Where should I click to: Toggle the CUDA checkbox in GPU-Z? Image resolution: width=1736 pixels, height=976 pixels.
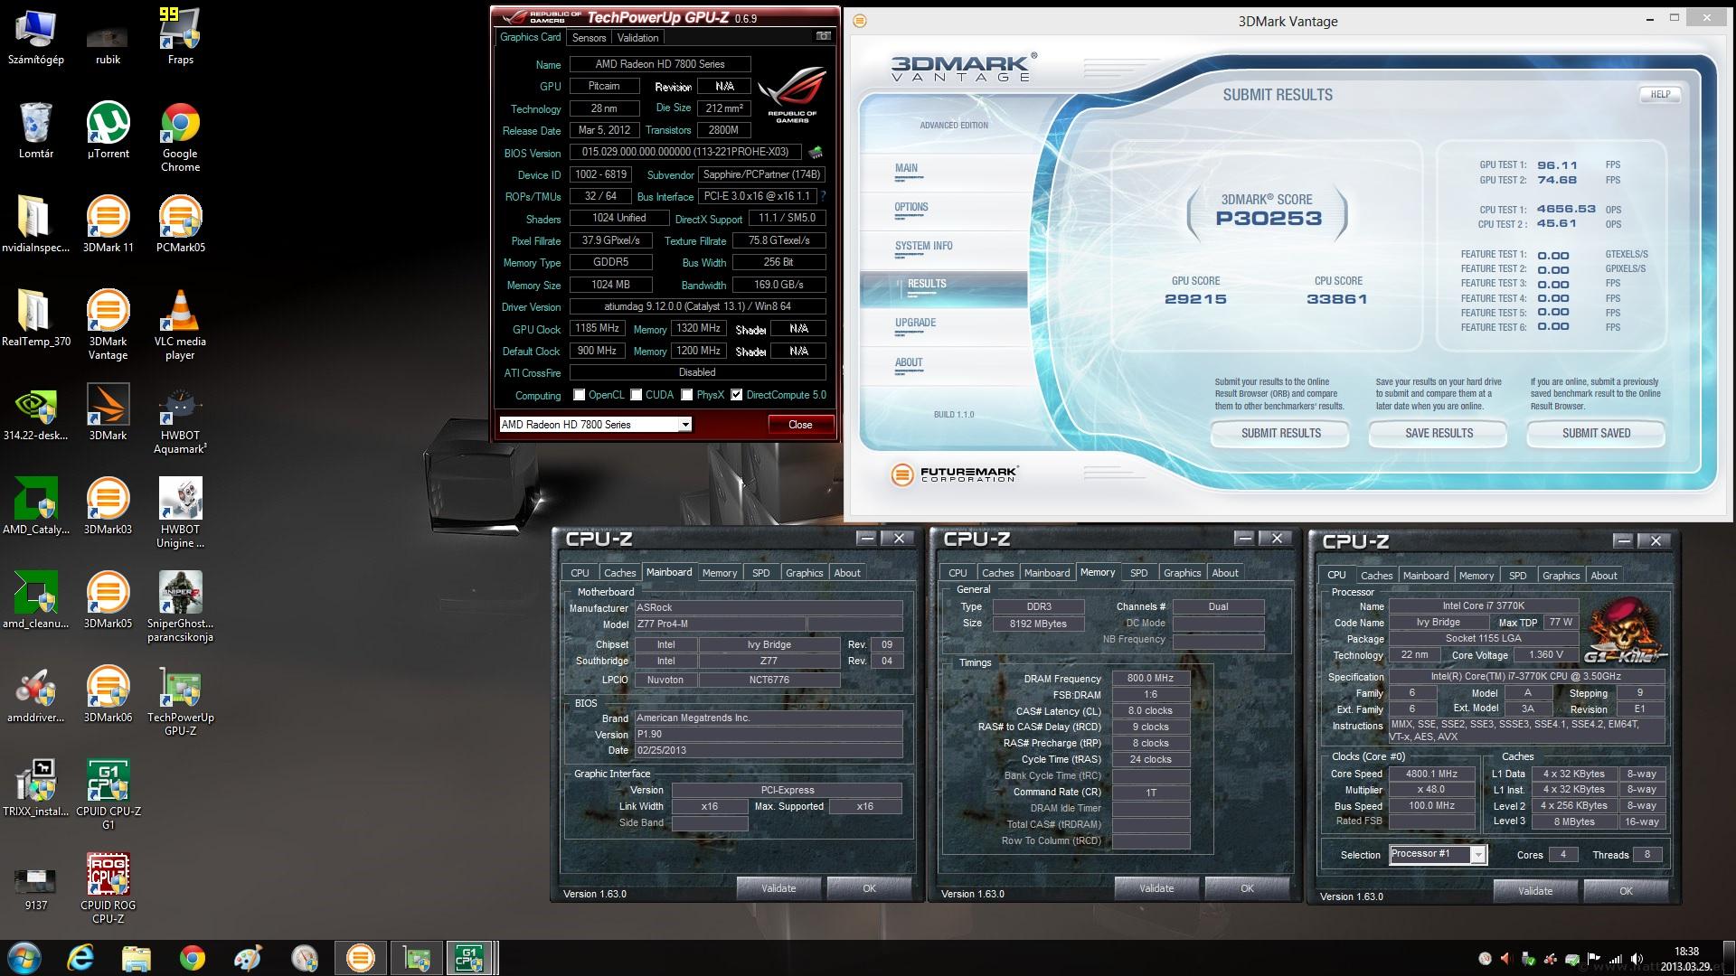tap(637, 395)
